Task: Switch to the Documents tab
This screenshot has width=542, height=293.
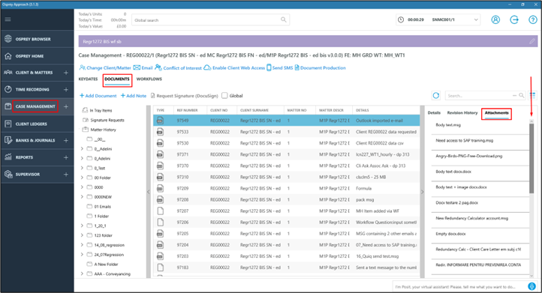Action: click(x=117, y=79)
